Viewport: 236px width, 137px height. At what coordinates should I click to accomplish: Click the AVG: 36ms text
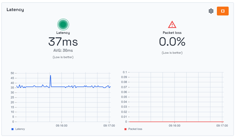tap(63, 51)
